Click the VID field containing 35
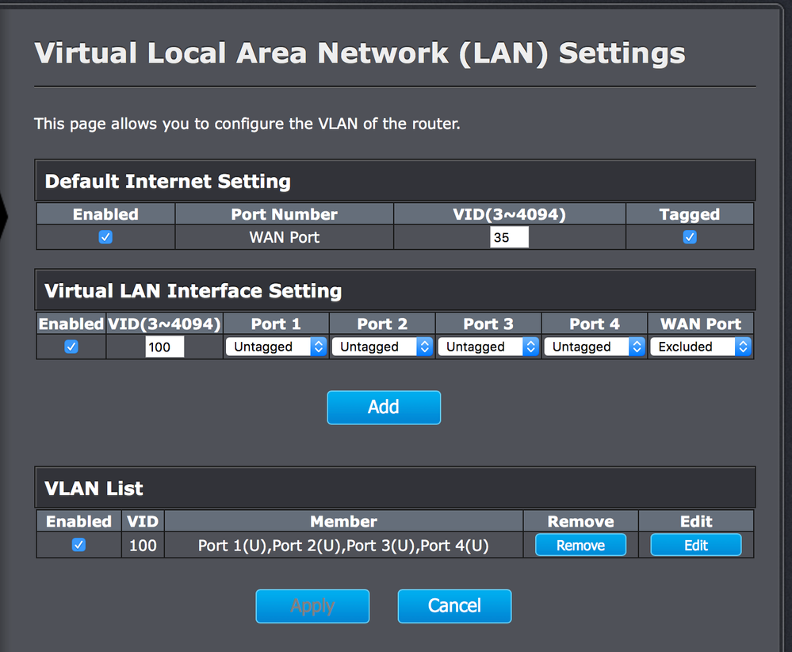Viewport: 792px width, 652px height. 509,237
